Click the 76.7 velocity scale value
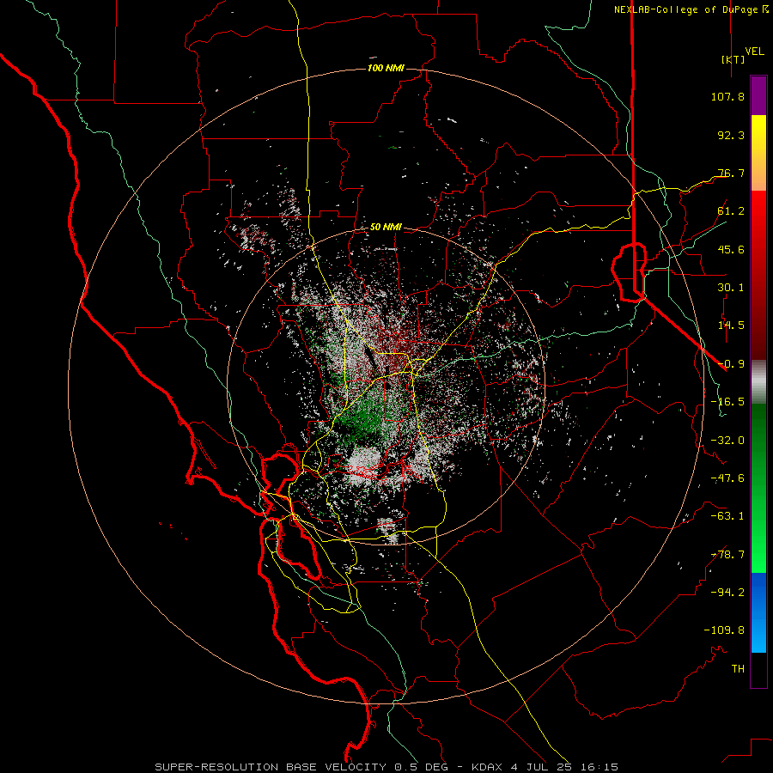Screen dimensions: 773x773 [x=731, y=173]
